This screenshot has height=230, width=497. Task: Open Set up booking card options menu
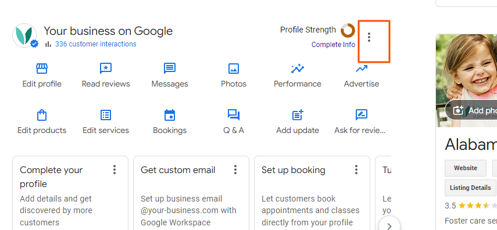(356, 170)
